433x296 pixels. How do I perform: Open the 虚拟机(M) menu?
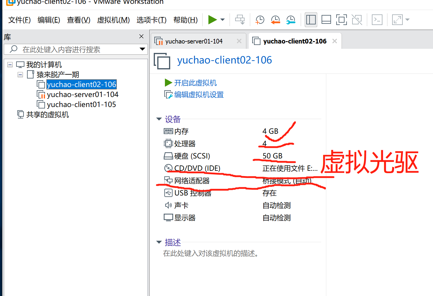113,20
